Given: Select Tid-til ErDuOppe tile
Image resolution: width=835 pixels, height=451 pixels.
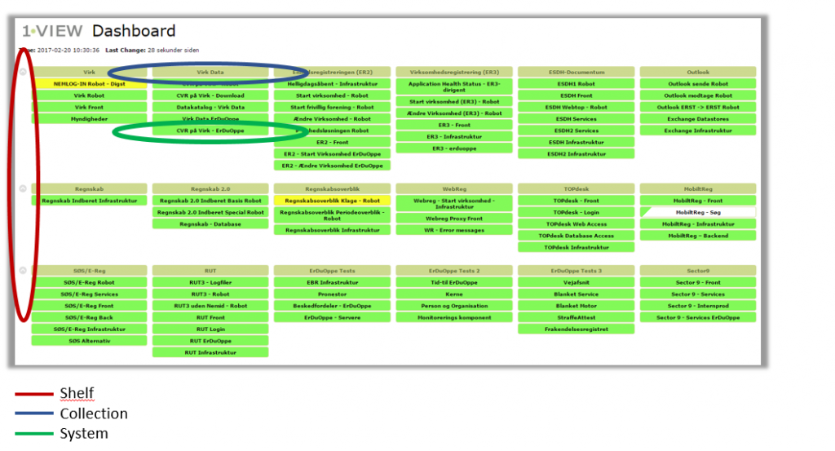Looking at the screenshot, I should pyautogui.click(x=454, y=282).
